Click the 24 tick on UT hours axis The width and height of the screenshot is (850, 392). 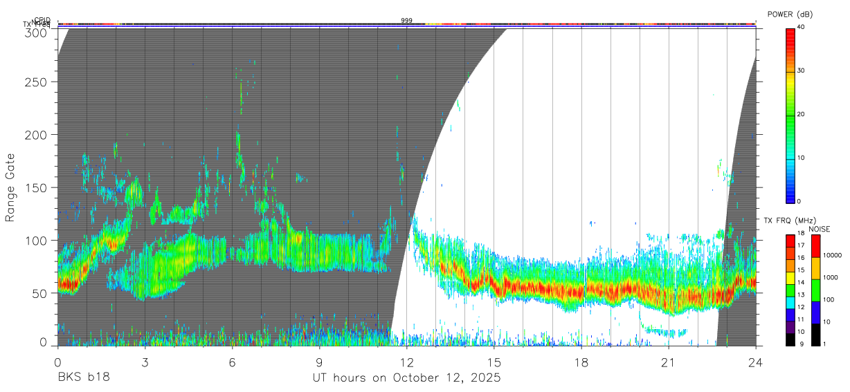tap(755, 362)
